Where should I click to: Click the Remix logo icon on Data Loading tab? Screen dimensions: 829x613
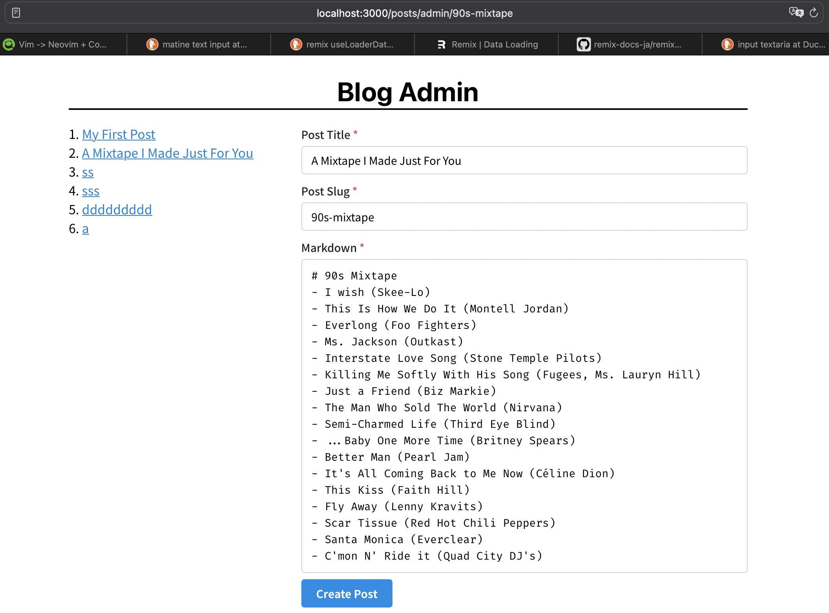pos(442,44)
